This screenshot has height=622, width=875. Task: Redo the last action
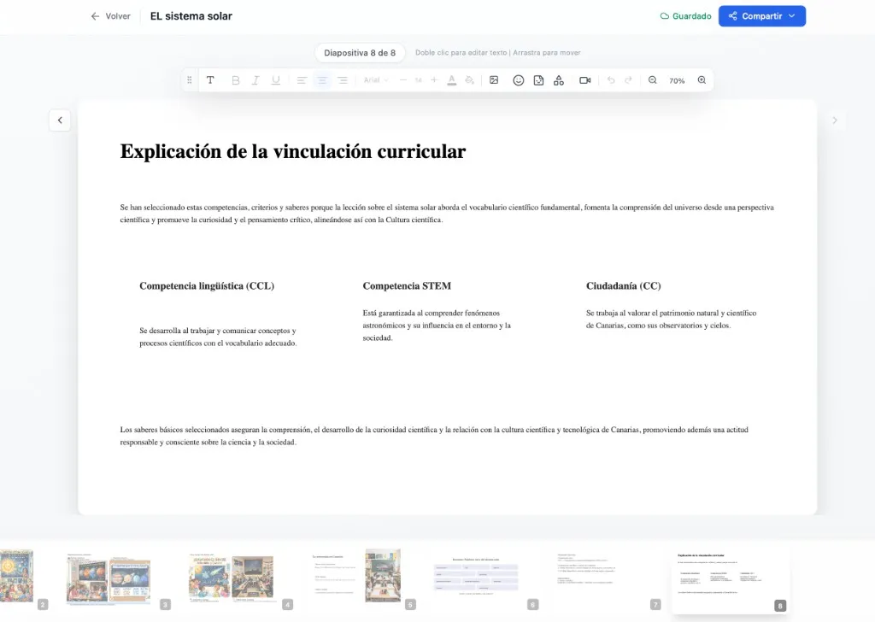point(628,80)
